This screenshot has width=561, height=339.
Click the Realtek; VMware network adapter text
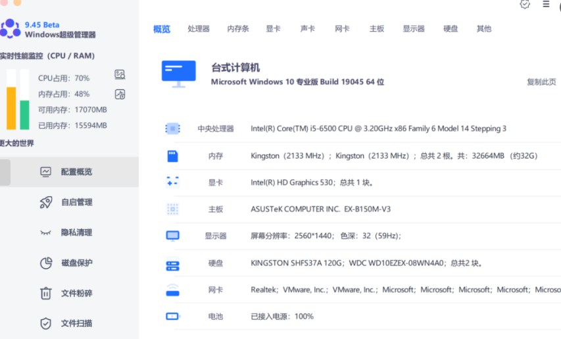point(406,290)
